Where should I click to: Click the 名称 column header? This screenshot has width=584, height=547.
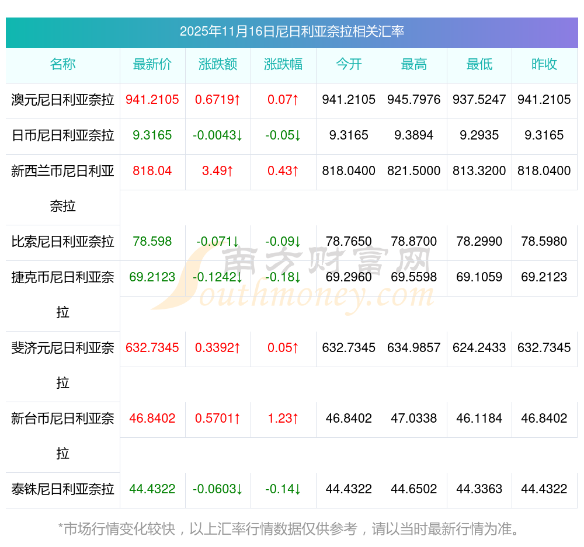[62, 64]
